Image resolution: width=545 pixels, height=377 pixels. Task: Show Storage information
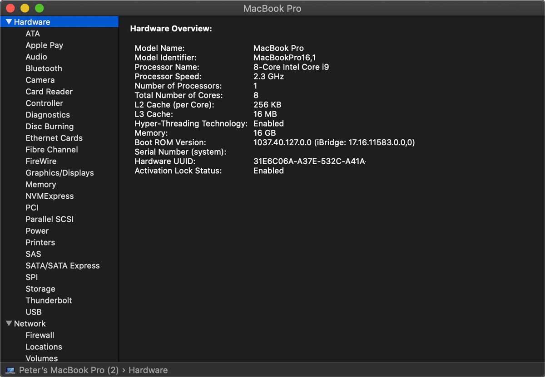tap(40, 289)
